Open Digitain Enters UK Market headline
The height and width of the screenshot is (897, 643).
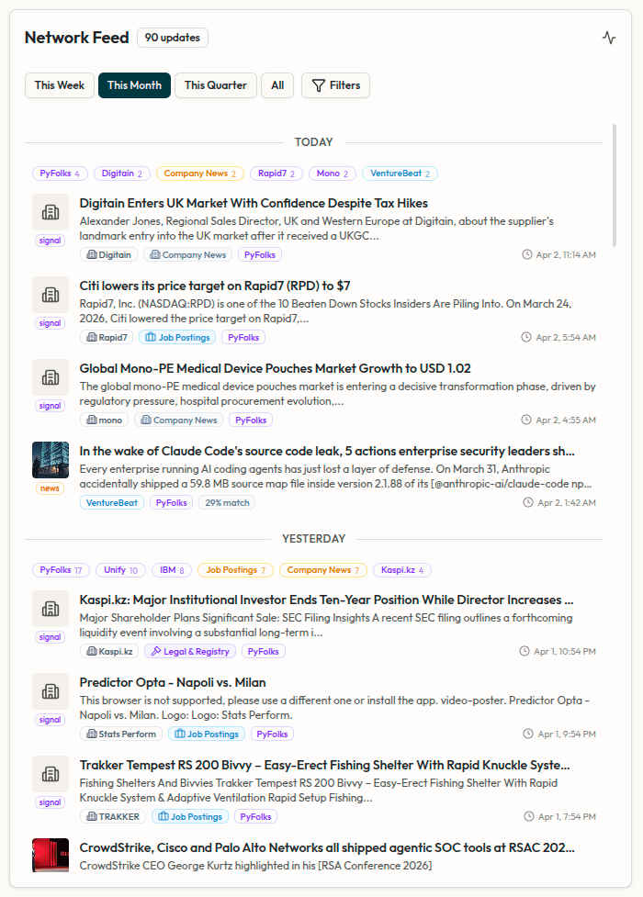[x=254, y=203]
